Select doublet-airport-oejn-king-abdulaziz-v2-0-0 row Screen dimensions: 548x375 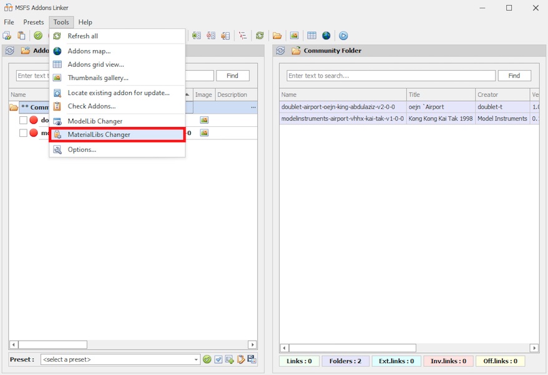coord(409,107)
